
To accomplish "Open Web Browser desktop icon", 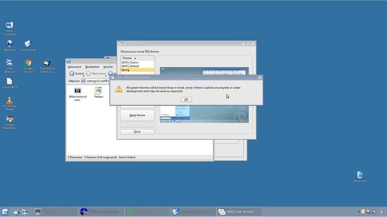I will (10, 66).
